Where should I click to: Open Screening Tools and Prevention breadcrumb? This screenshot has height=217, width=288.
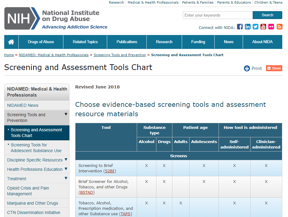[x=120, y=55]
